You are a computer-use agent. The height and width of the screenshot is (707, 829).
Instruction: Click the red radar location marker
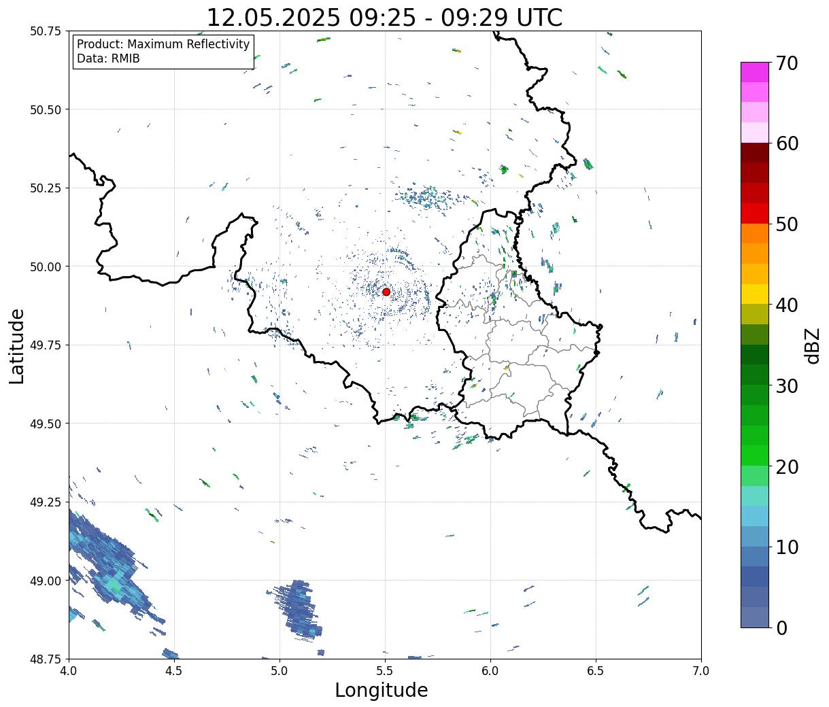pyautogui.click(x=386, y=292)
